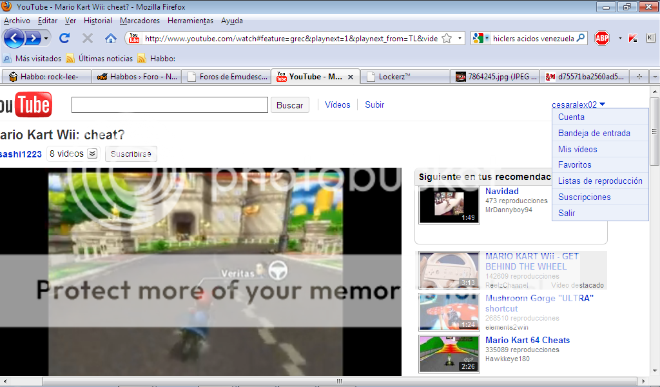Click the YouTube logo
The image size is (660, 387).
pyautogui.click(x=26, y=105)
